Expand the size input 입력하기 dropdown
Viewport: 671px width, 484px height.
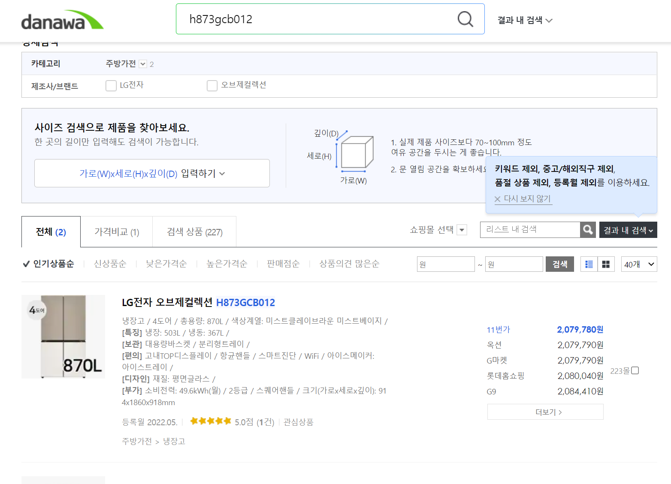(152, 173)
